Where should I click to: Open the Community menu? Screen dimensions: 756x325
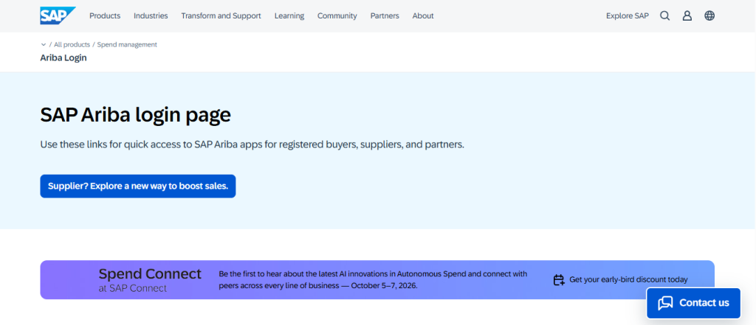[337, 16]
